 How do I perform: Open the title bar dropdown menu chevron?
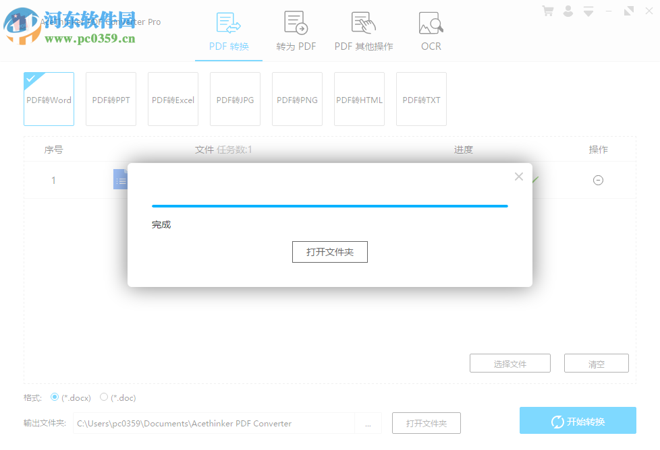point(588,11)
